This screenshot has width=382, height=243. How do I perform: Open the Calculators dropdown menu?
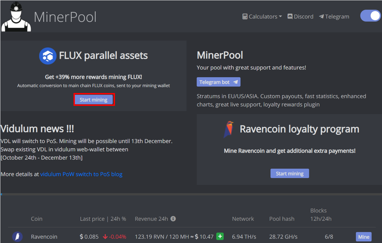262,17
